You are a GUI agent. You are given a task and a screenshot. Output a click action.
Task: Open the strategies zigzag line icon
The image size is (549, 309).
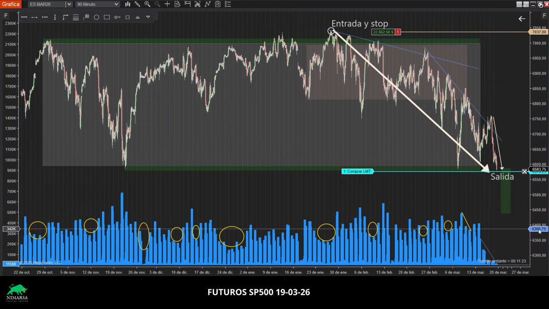pos(208,4)
